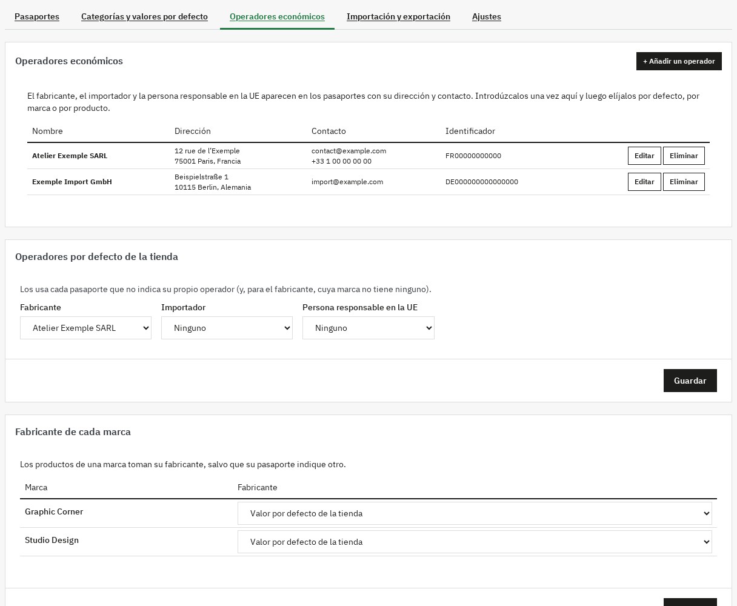This screenshot has width=737, height=606.
Task: Click the Graphic Corner brand name
Action: (x=54, y=511)
